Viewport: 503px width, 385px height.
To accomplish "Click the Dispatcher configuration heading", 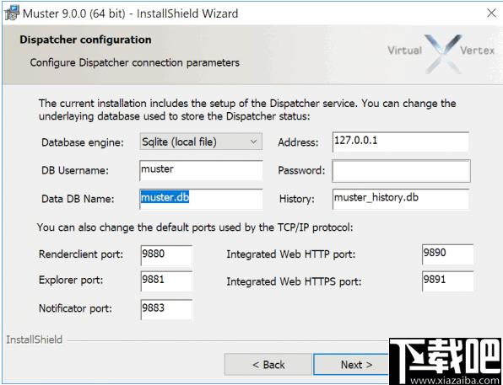I will [85, 40].
